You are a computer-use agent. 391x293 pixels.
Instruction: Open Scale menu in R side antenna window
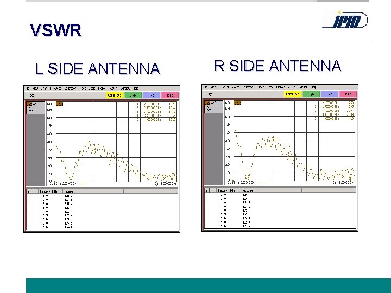tap(270, 87)
